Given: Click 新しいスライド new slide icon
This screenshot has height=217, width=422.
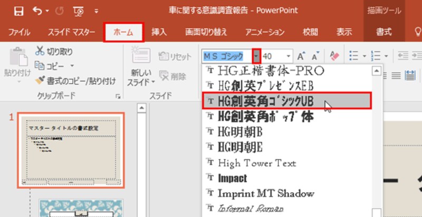Looking at the screenshot, I should pyautogui.click(x=141, y=54).
